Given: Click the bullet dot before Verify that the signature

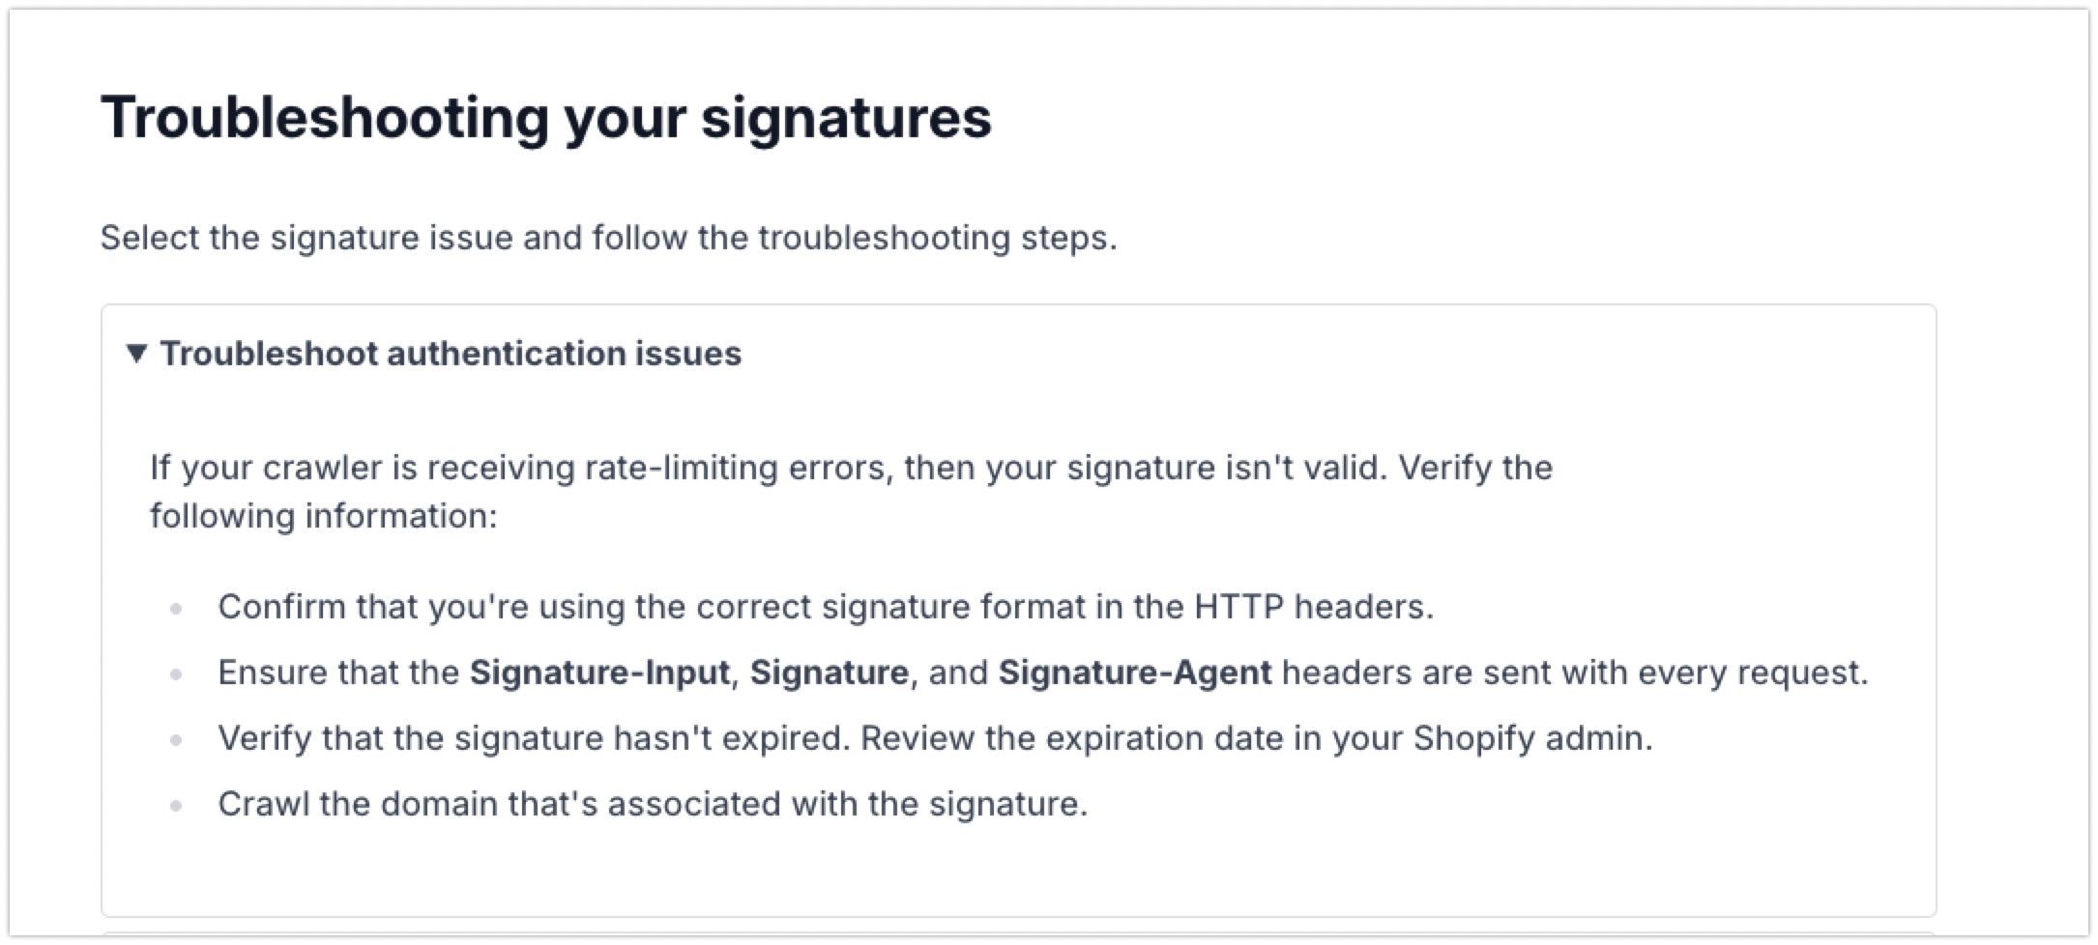Looking at the screenshot, I should pyautogui.click(x=176, y=740).
